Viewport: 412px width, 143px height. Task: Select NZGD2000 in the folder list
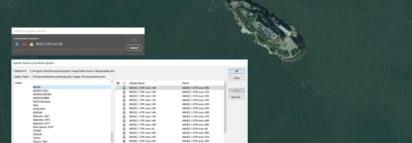pos(40,109)
